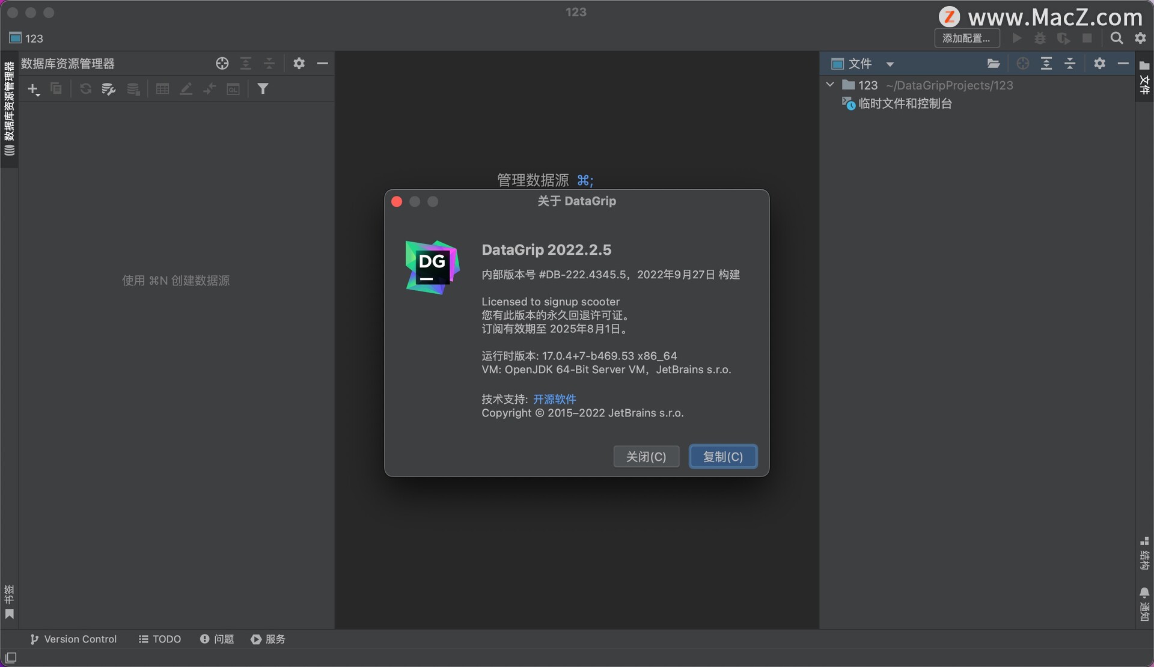Select the 123 project folder
This screenshot has width=1154, height=667.
(860, 85)
